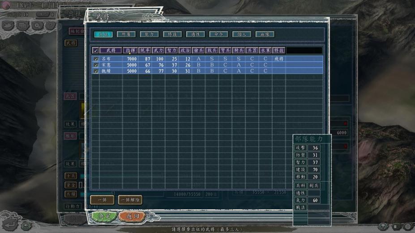Click the 一併解除 deselect-all button
Viewport: 415px width, 233px height.
[130, 200]
